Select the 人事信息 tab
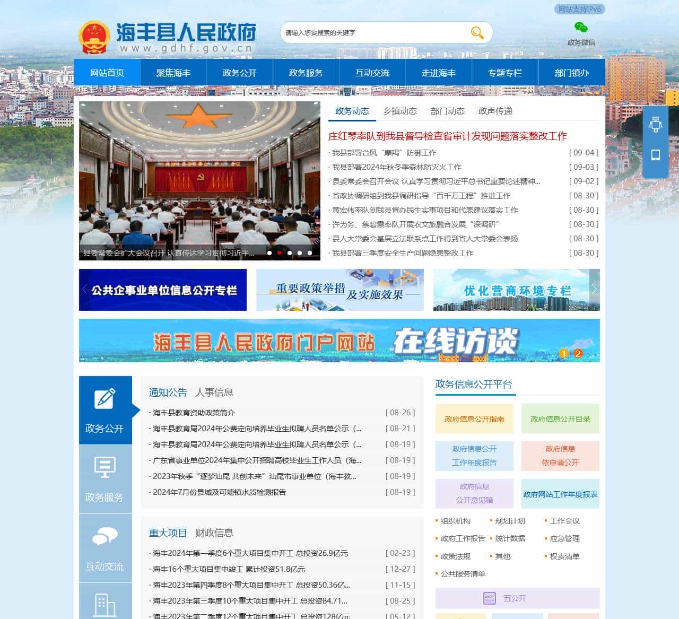This screenshot has height=619, width=679. [x=214, y=393]
